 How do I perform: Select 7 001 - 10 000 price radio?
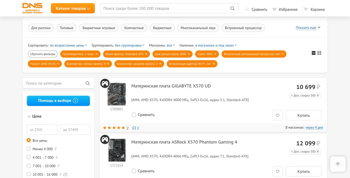[x=29, y=166]
